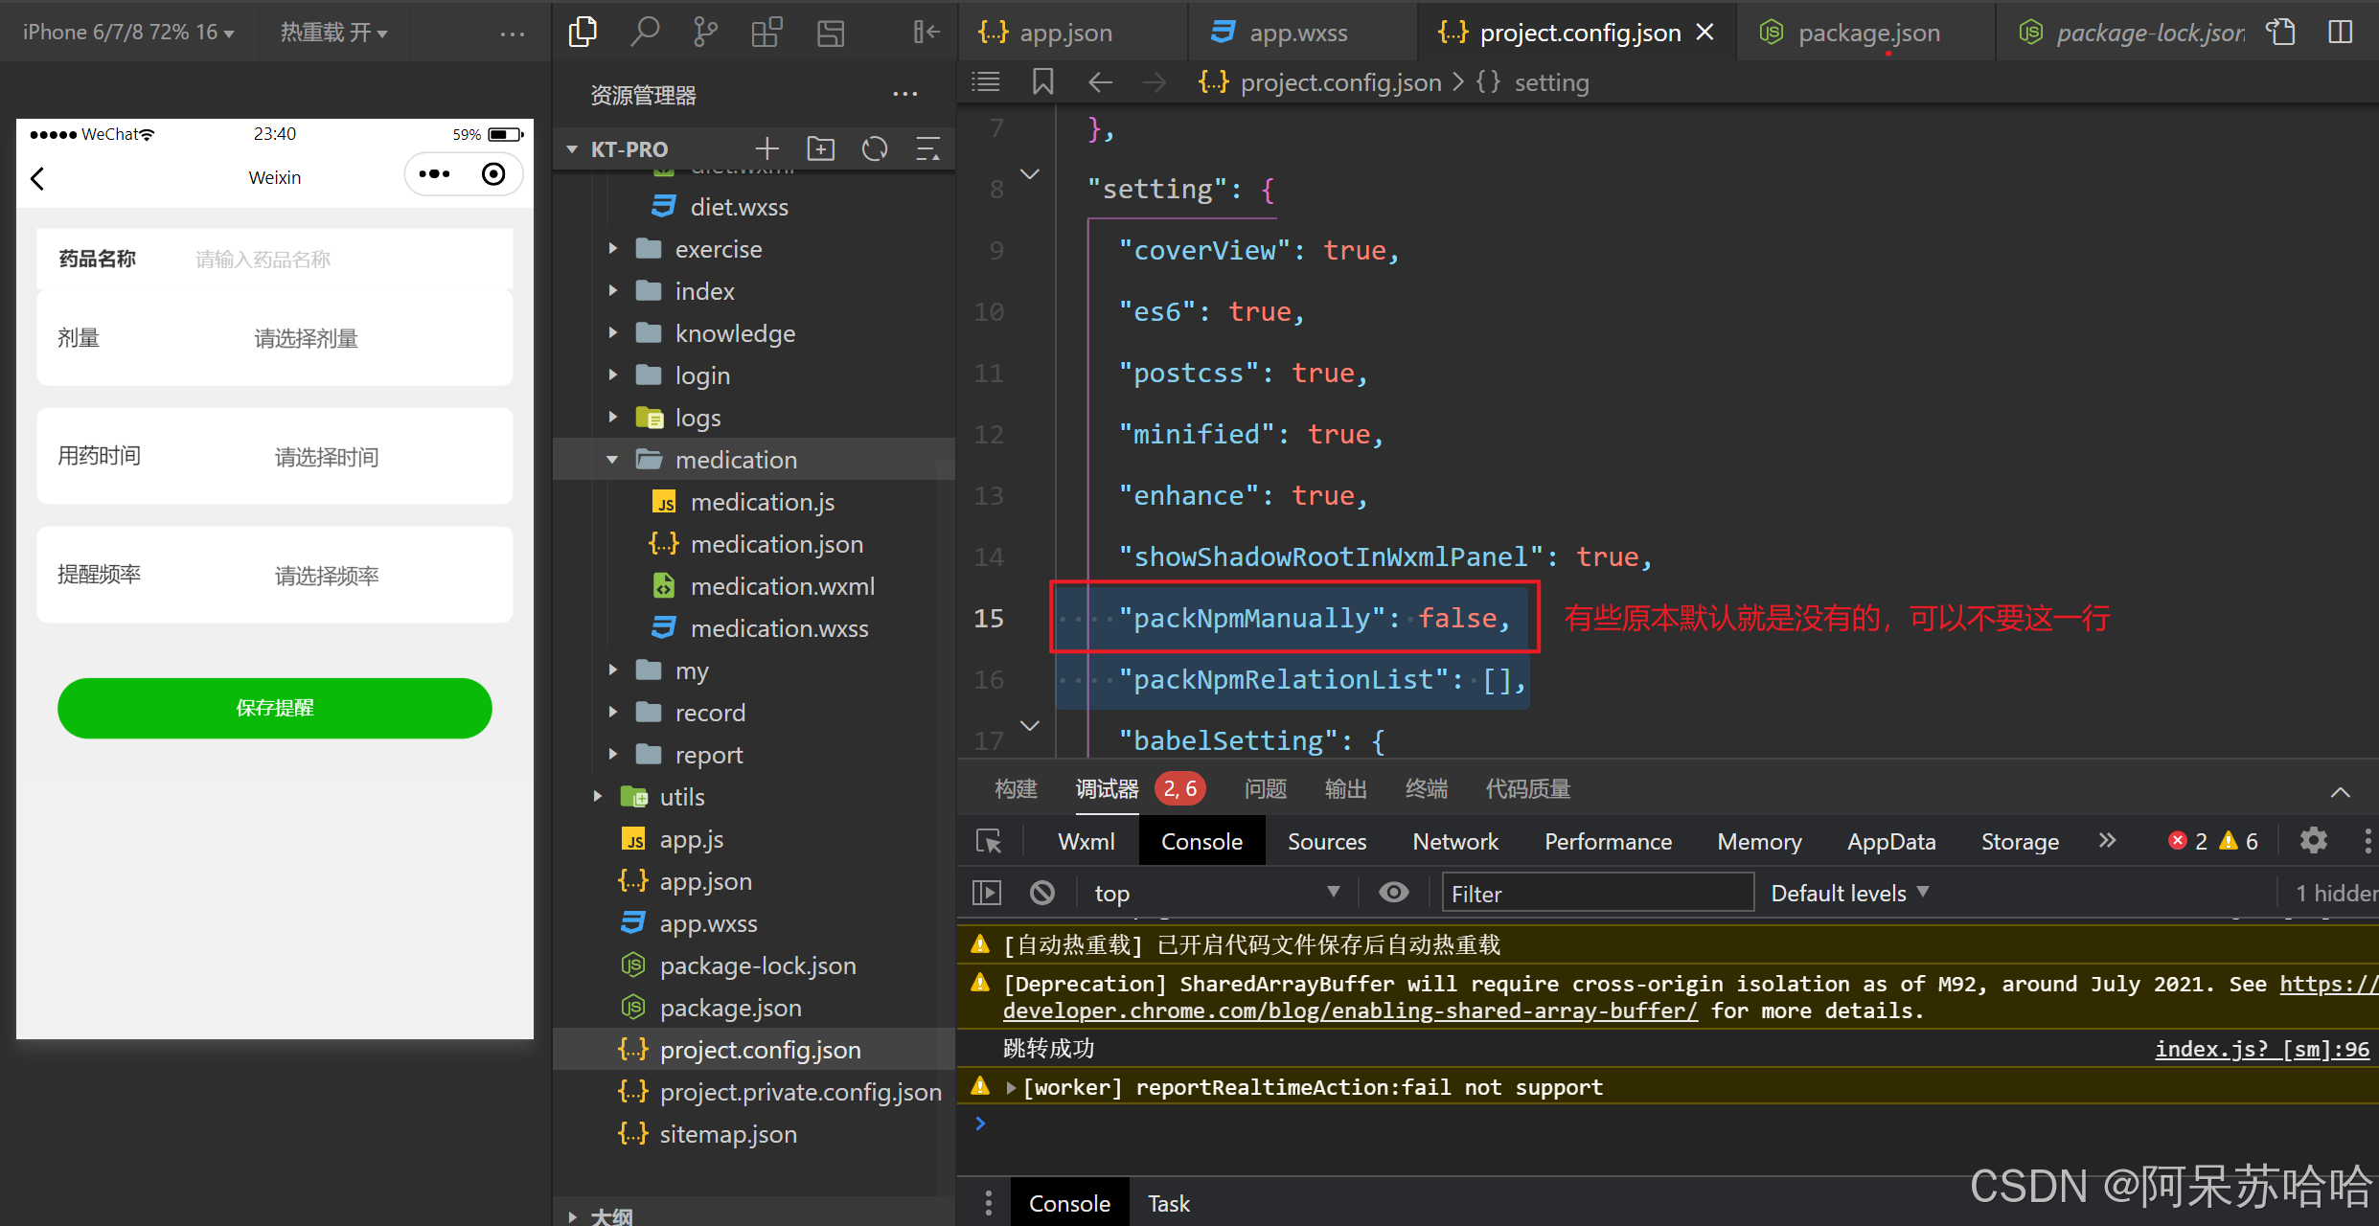Select the inspect element tool in debugger

[988, 841]
